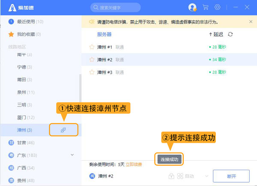The image size is (257, 186).
Task: Click the speaker announcement icon
Action: coord(92,22)
